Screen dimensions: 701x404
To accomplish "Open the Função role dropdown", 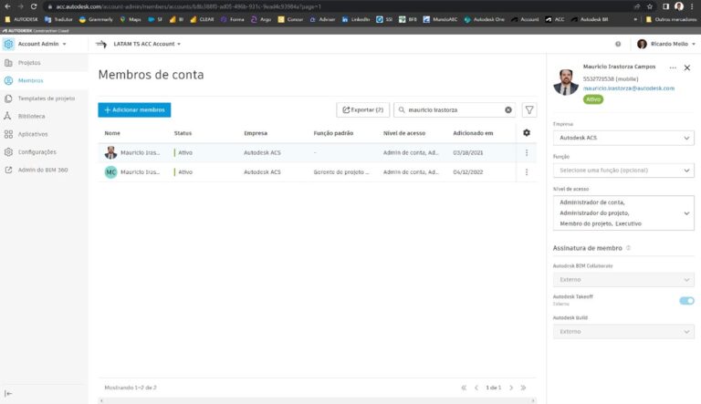I will click(623, 171).
